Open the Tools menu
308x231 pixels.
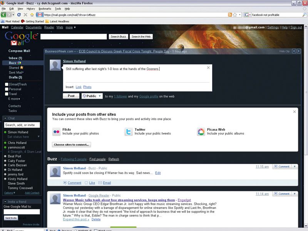58,8
